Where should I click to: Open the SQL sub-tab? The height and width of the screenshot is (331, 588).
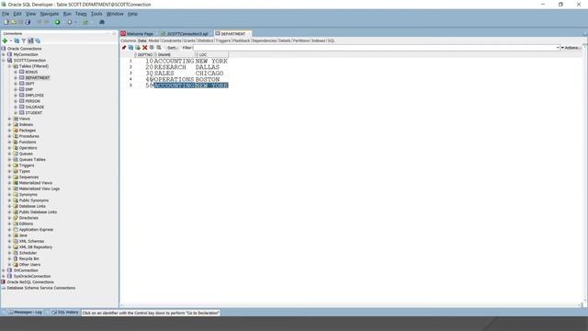coord(331,40)
